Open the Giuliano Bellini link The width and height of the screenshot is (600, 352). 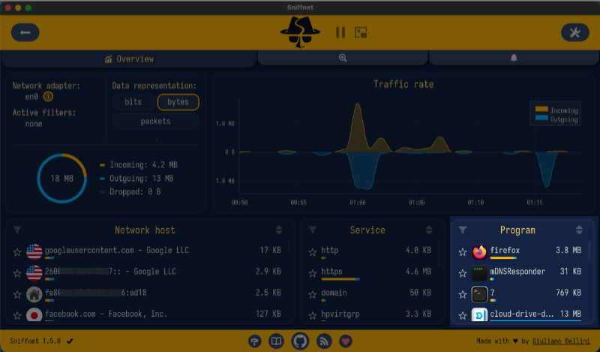point(561,341)
